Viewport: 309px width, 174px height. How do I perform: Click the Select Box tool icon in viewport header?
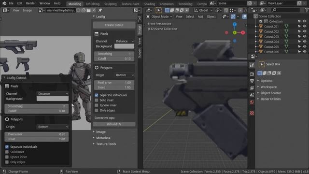click(x=158, y=10)
